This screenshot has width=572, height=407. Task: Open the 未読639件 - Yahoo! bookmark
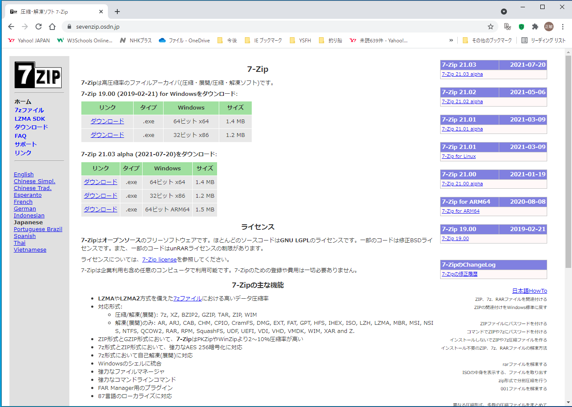(379, 41)
